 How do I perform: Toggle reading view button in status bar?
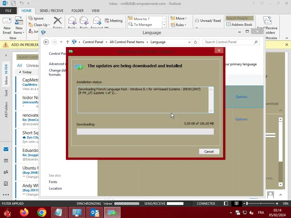click(x=236, y=203)
